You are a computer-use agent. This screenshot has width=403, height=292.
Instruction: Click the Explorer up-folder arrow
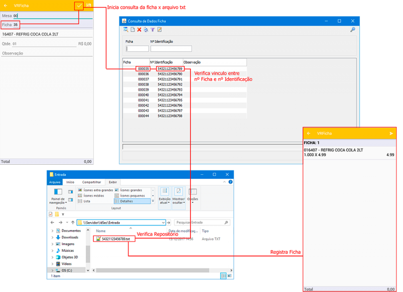click(73, 223)
